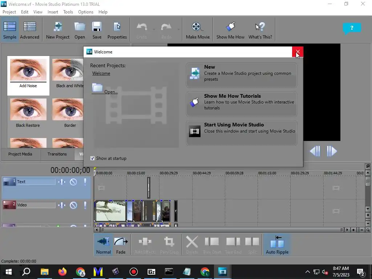The image size is (372, 279).
Task: Click the vertical scrollbar down arrow on timeline
Action: click(x=368, y=209)
